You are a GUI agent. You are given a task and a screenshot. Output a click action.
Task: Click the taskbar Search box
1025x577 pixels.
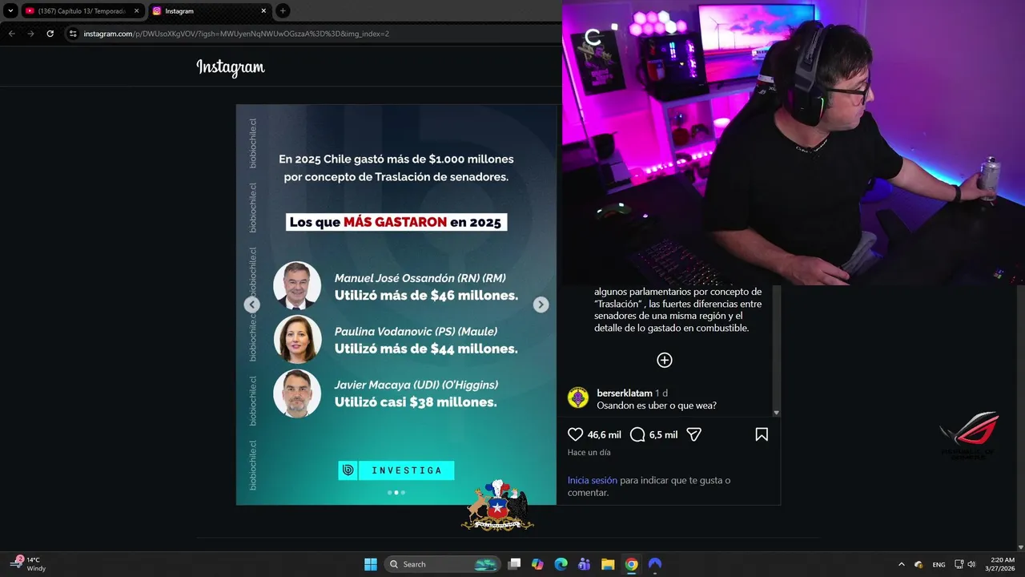click(443, 564)
